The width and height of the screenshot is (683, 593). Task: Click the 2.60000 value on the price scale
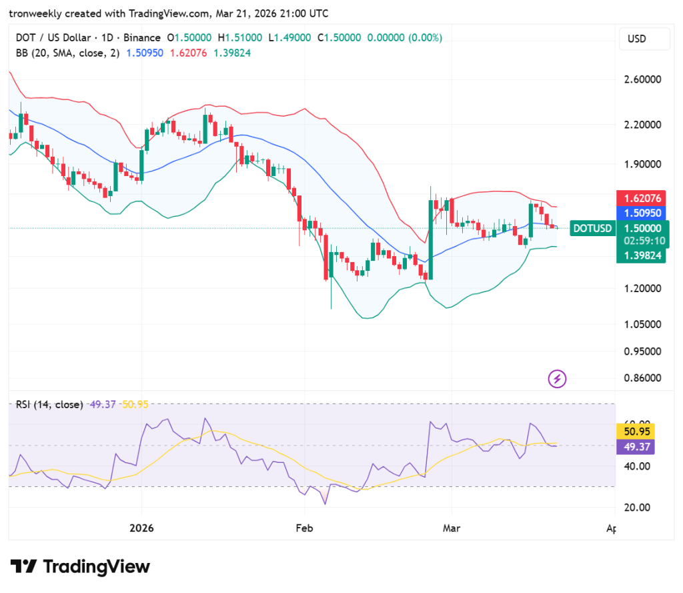642,78
